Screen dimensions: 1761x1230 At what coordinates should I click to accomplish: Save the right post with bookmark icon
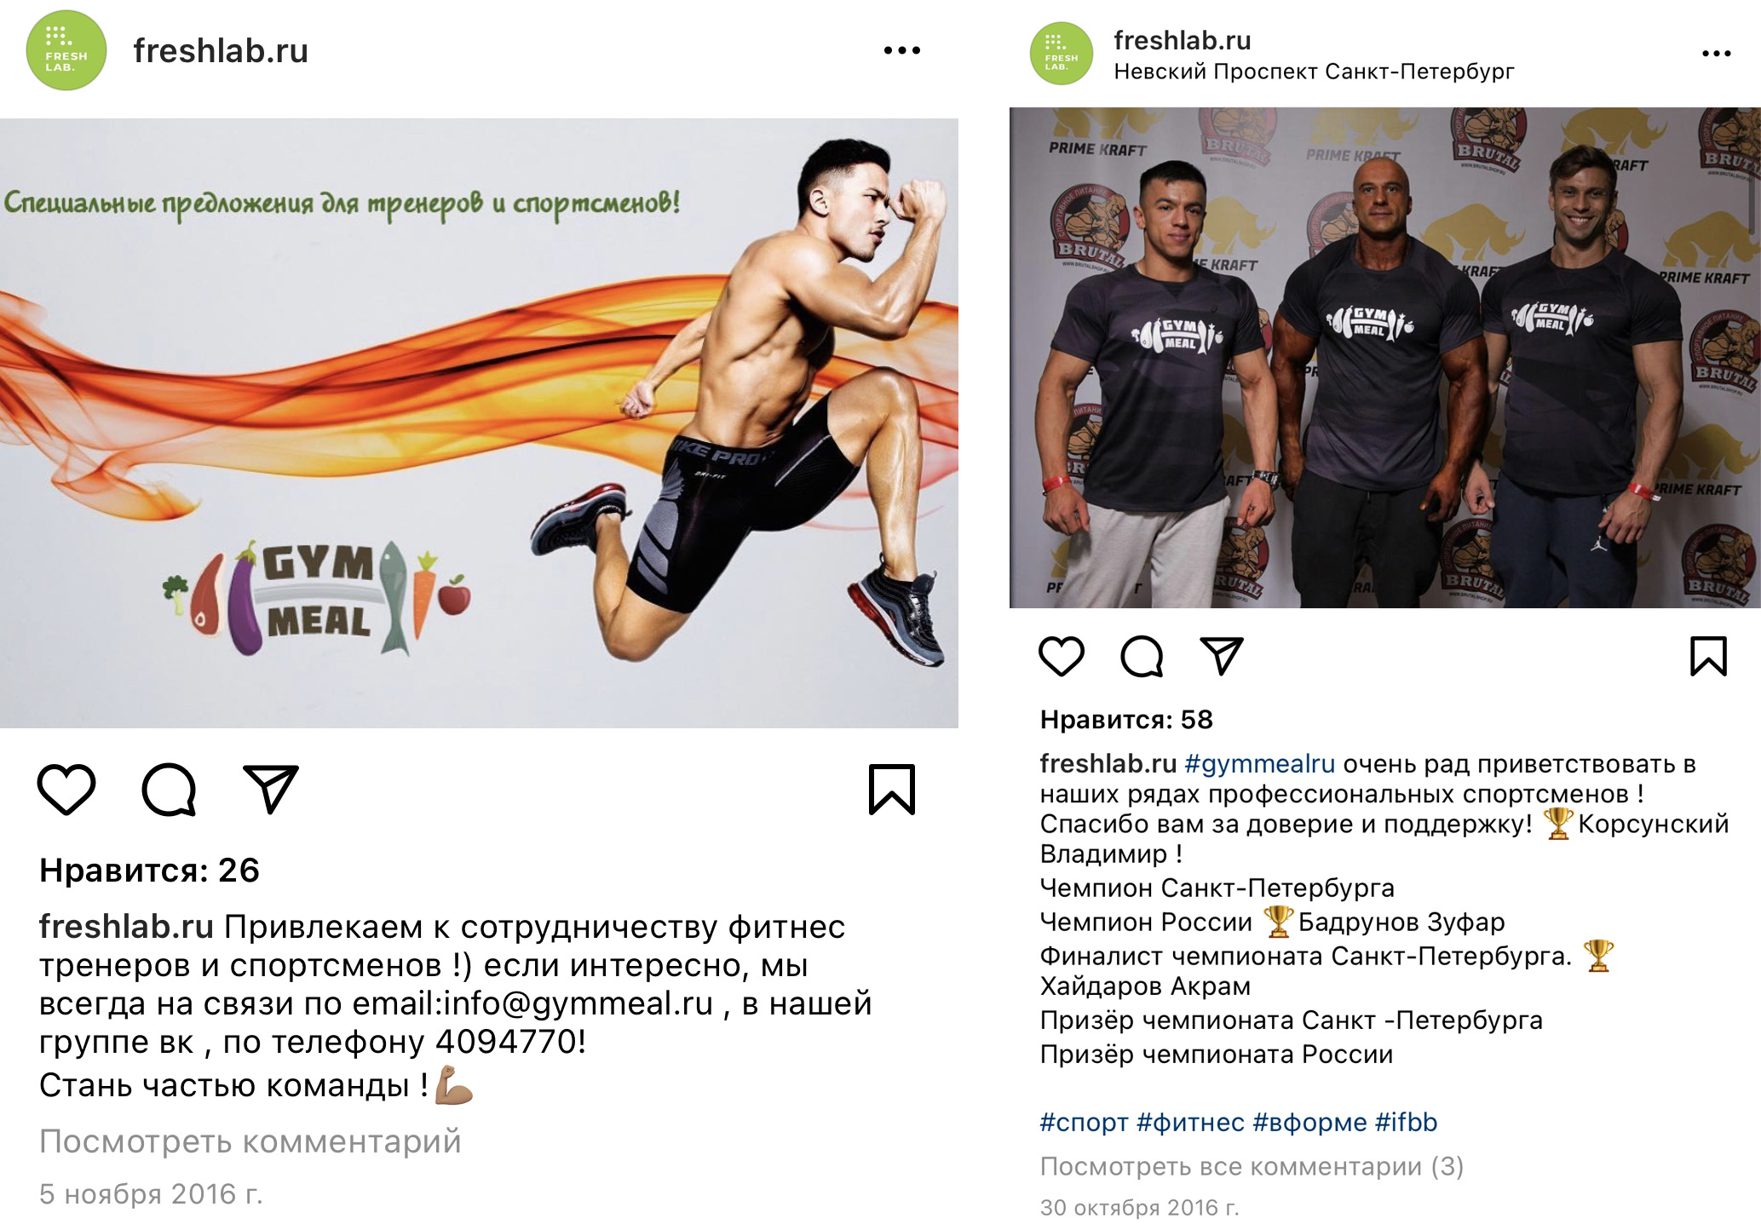click(x=1708, y=656)
